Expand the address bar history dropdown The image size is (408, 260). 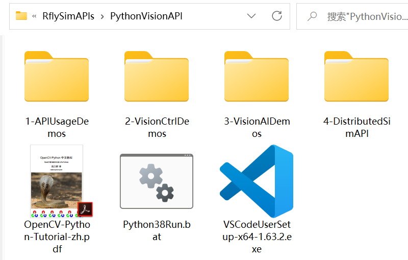[x=251, y=16]
